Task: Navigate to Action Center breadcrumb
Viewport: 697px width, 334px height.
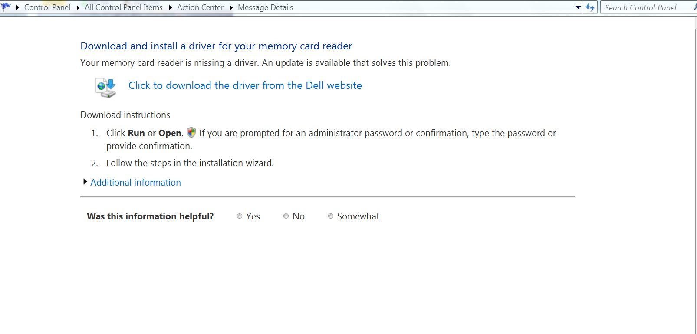Action: (200, 7)
